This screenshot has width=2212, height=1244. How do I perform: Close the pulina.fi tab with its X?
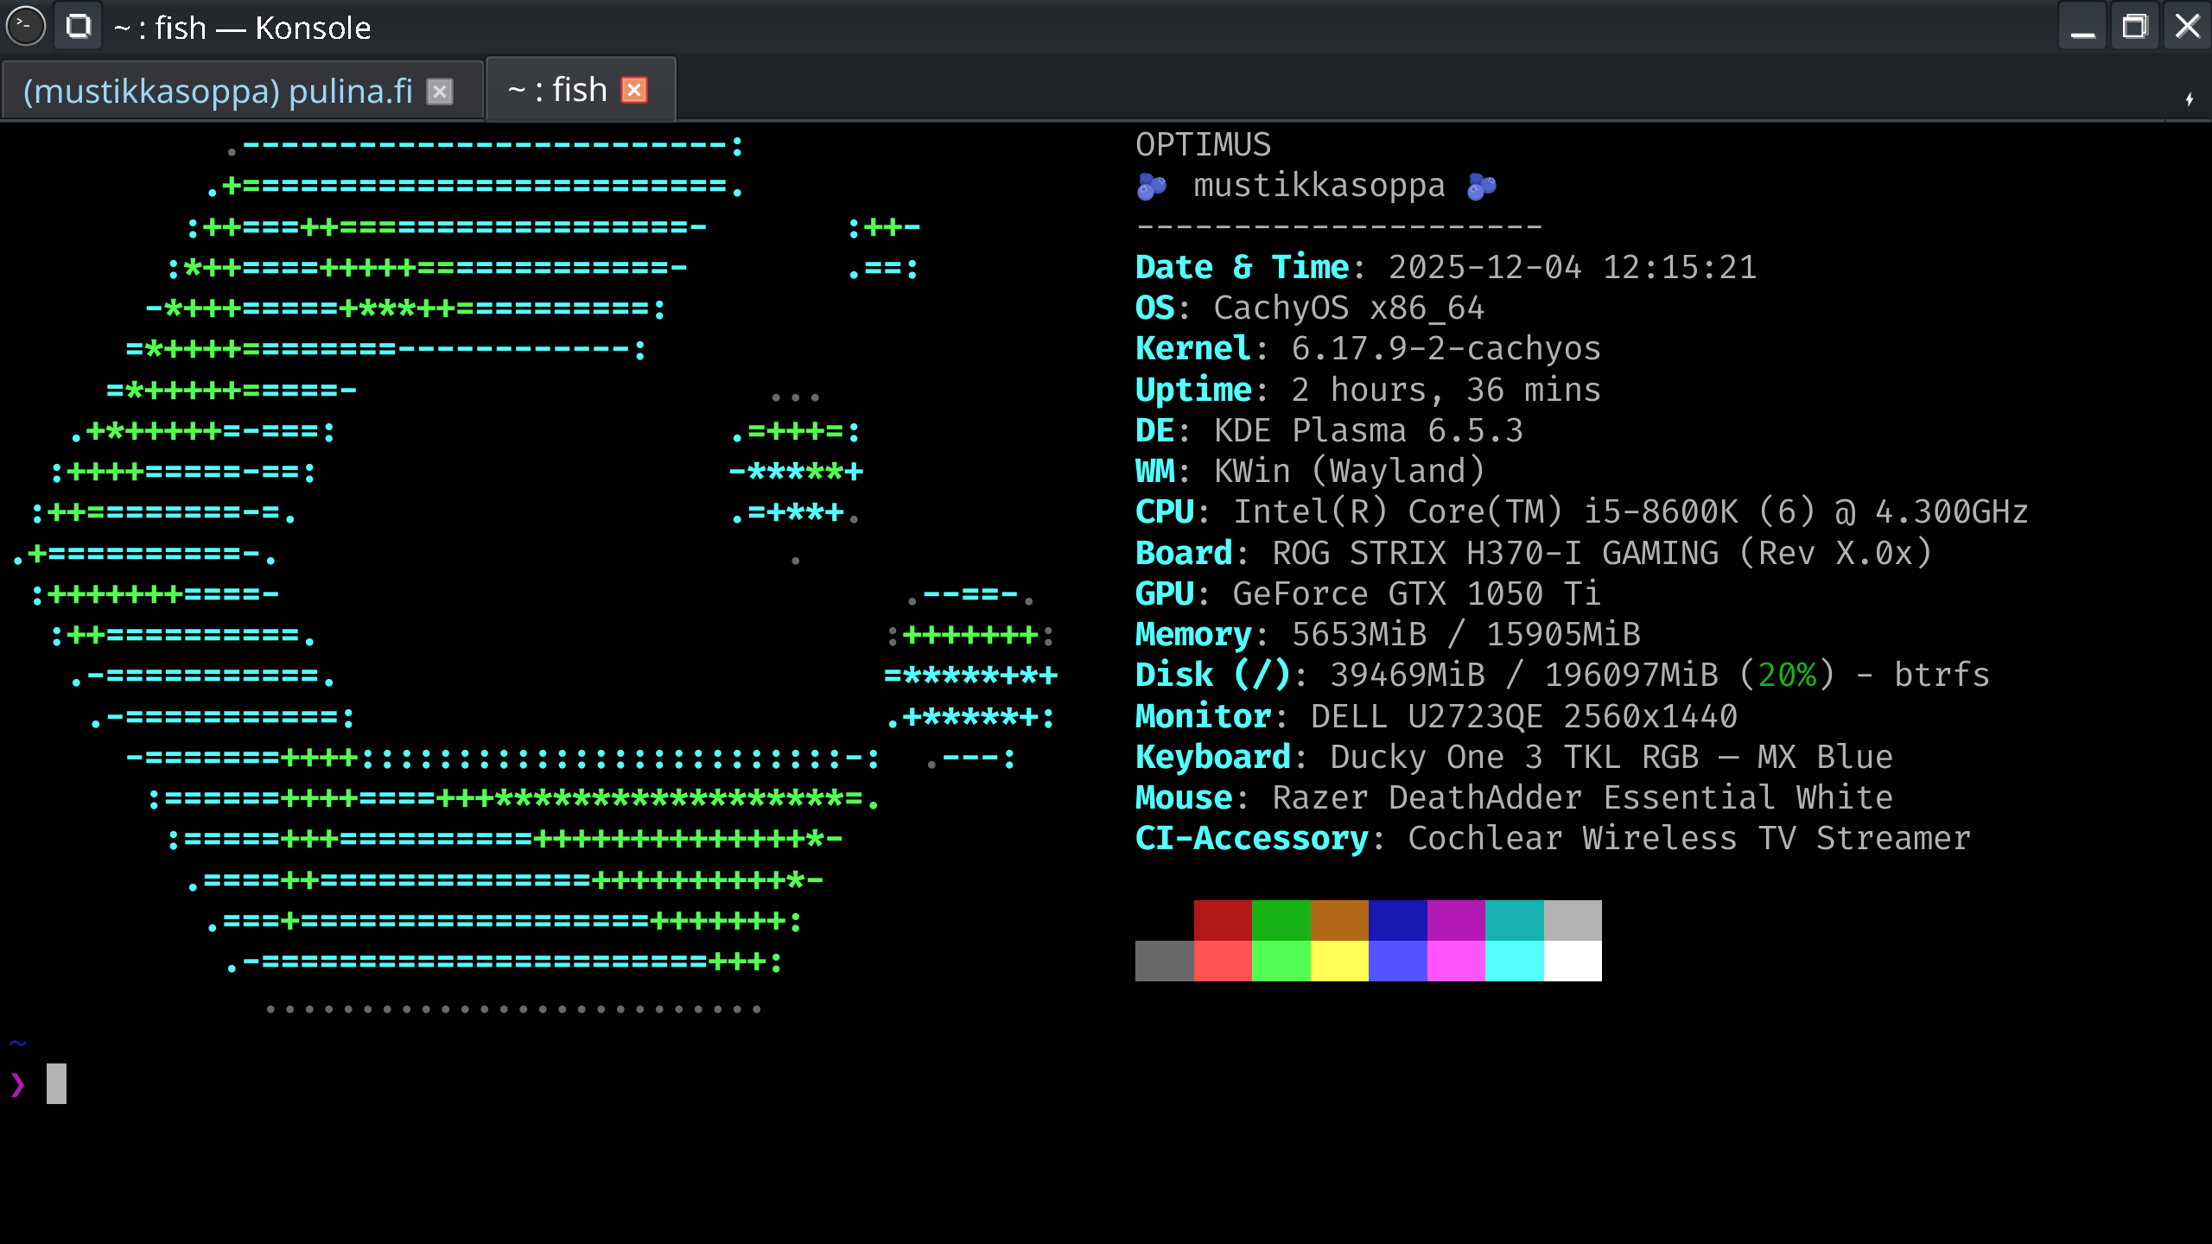tap(440, 92)
